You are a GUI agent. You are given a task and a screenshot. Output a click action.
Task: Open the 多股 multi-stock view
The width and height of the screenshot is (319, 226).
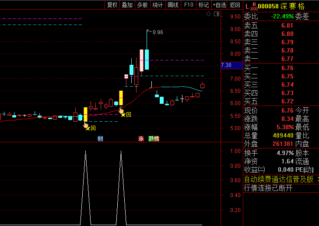click(x=142, y=5)
